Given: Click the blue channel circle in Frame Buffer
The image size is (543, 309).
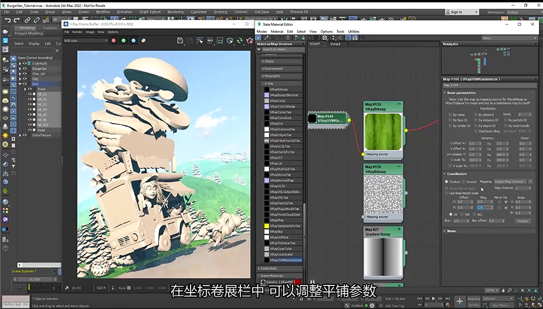Looking at the screenshot, I should 134,40.
